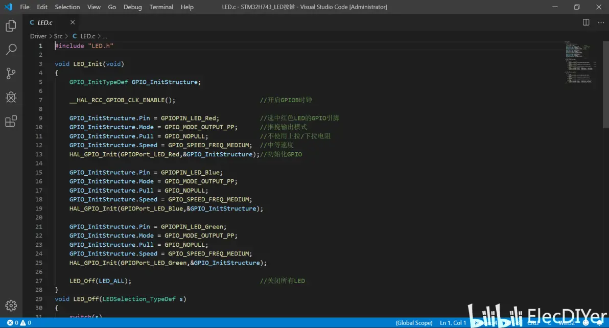Image resolution: width=609 pixels, height=328 pixels.
Task: Expand the Driver folder breadcrumb
Action: pyautogui.click(x=38, y=36)
